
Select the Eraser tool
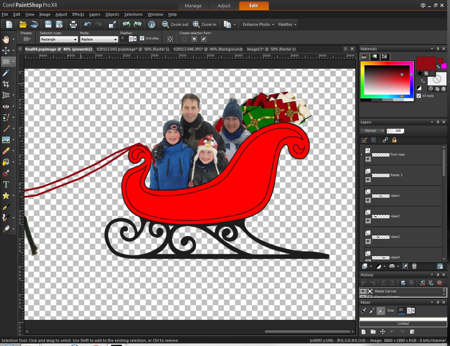6,151
